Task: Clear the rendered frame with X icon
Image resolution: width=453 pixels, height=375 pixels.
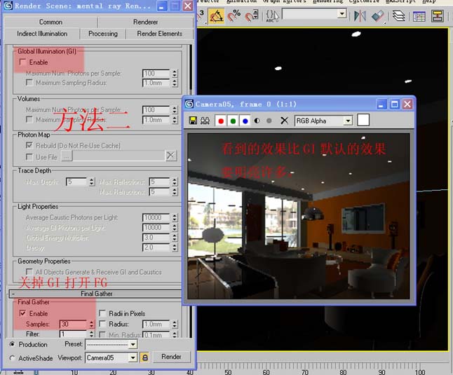Action: coord(284,121)
